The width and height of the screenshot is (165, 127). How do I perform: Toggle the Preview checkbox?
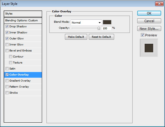[142, 35]
